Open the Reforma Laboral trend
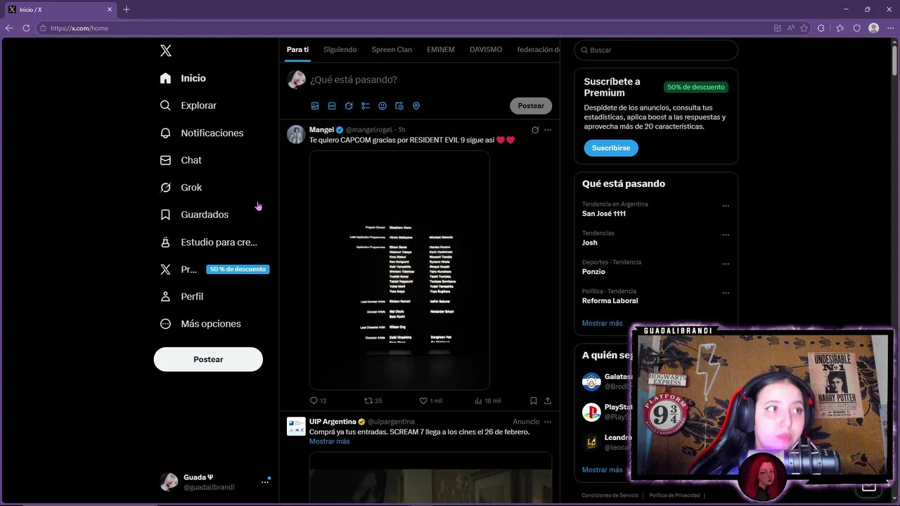Viewport: 900px width, 506px height. pos(610,301)
